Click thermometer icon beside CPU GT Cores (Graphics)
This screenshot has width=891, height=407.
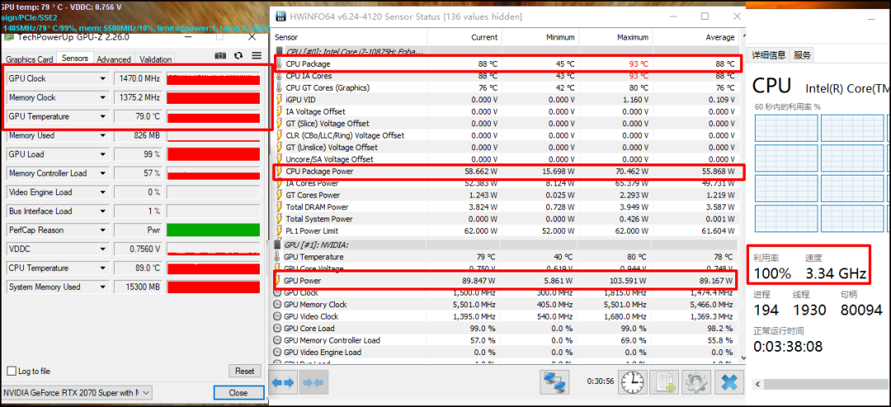(x=279, y=87)
